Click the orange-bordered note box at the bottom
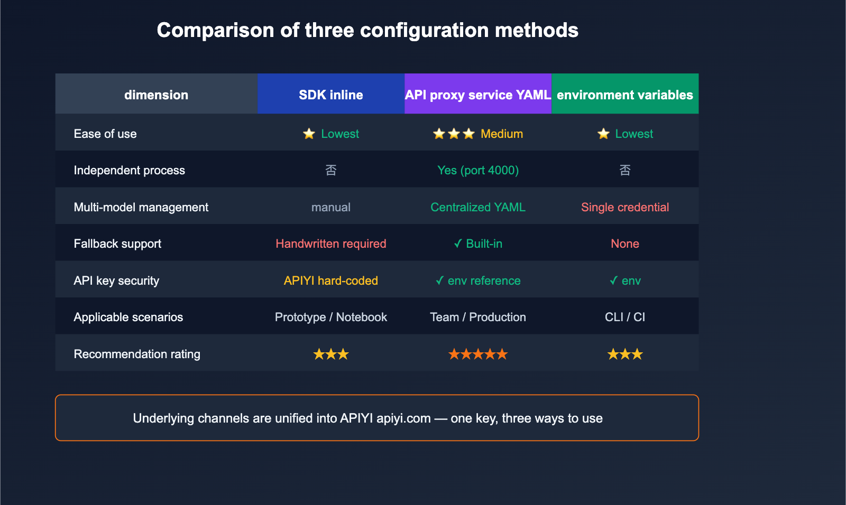Image resolution: width=846 pixels, height=505 pixels. (x=377, y=418)
